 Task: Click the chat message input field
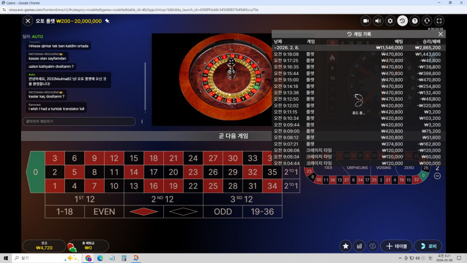(x=78, y=121)
